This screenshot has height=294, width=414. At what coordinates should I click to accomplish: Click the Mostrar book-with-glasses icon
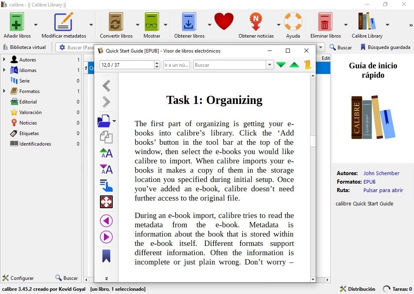coord(152,22)
